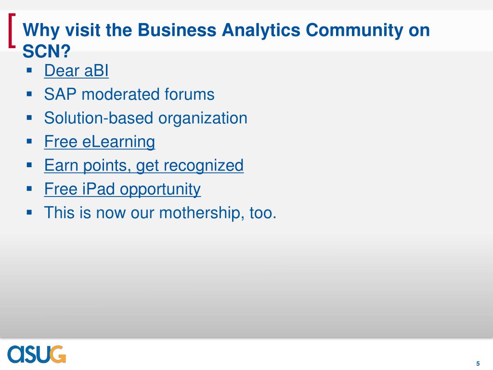
Task: Open the Dear aBI link
Action: [77, 70]
